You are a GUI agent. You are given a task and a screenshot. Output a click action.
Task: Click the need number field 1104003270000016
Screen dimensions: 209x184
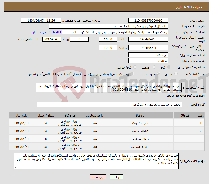pos(148,20)
